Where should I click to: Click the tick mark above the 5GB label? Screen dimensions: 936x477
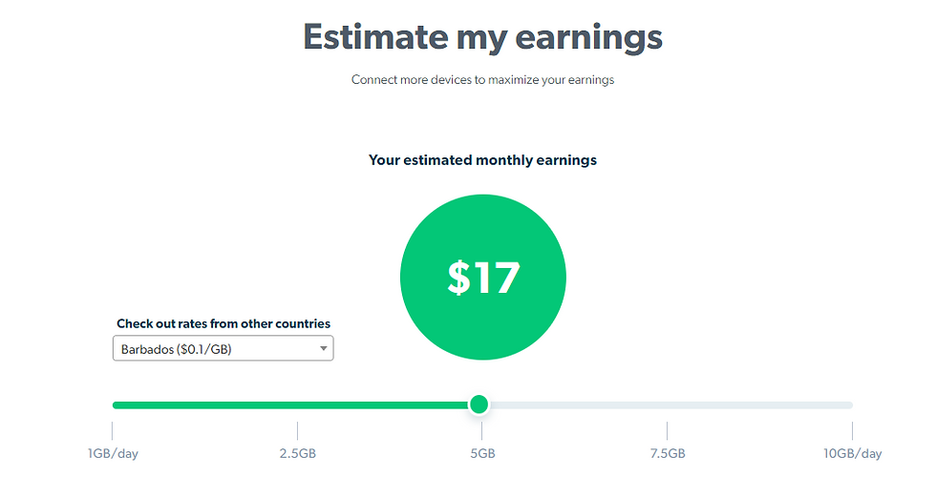[482, 430]
